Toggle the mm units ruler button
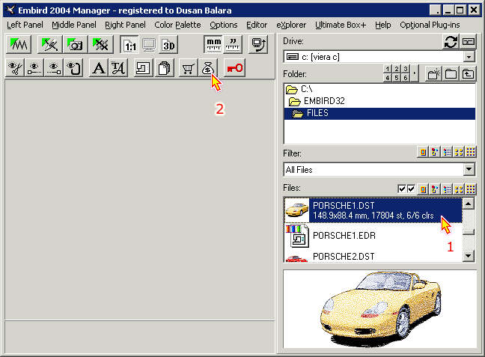The width and height of the screenshot is (485, 357). 213,45
